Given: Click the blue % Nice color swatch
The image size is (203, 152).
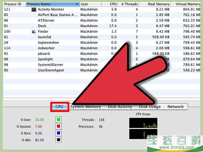Looking at the screenshot, I should (x=59, y=133).
